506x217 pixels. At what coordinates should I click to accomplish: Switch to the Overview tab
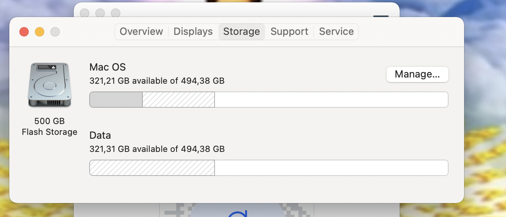pos(141,32)
